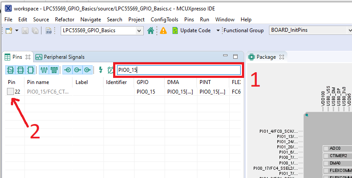Open the Update Code dropdown arrow
This screenshot has height=178, width=352.
[x=218, y=30]
